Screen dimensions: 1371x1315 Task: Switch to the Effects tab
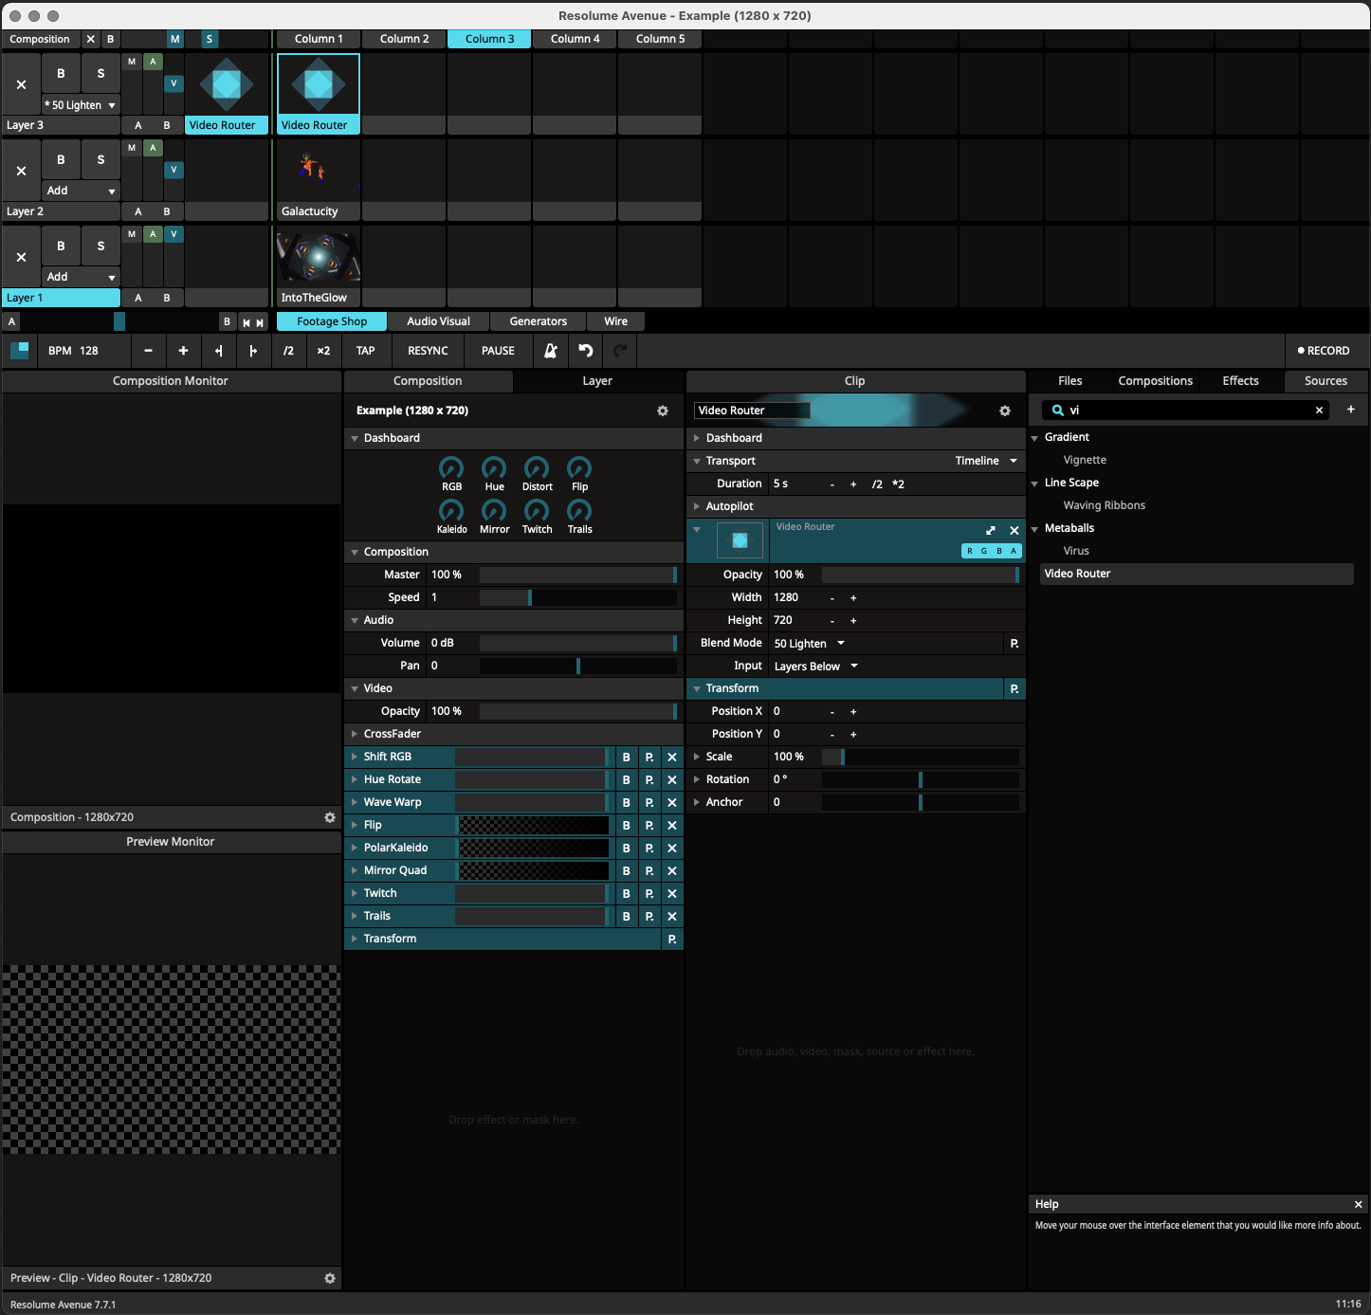[1240, 381]
